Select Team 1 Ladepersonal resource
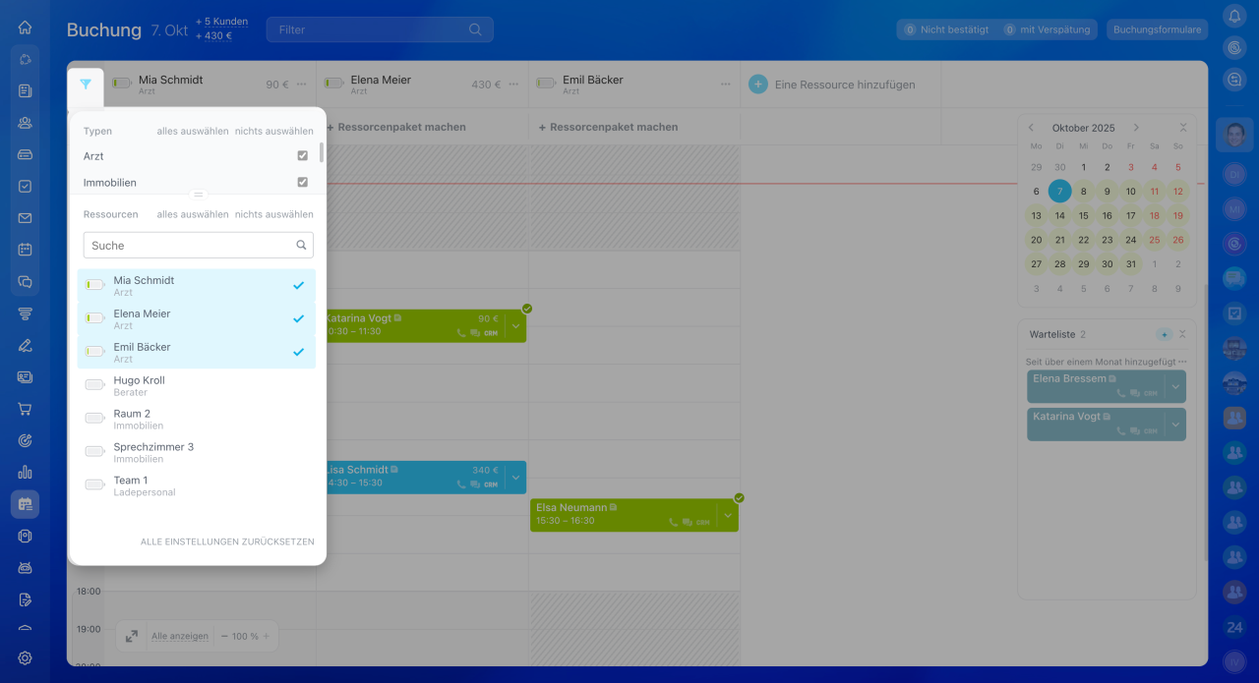 click(x=197, y=485)
